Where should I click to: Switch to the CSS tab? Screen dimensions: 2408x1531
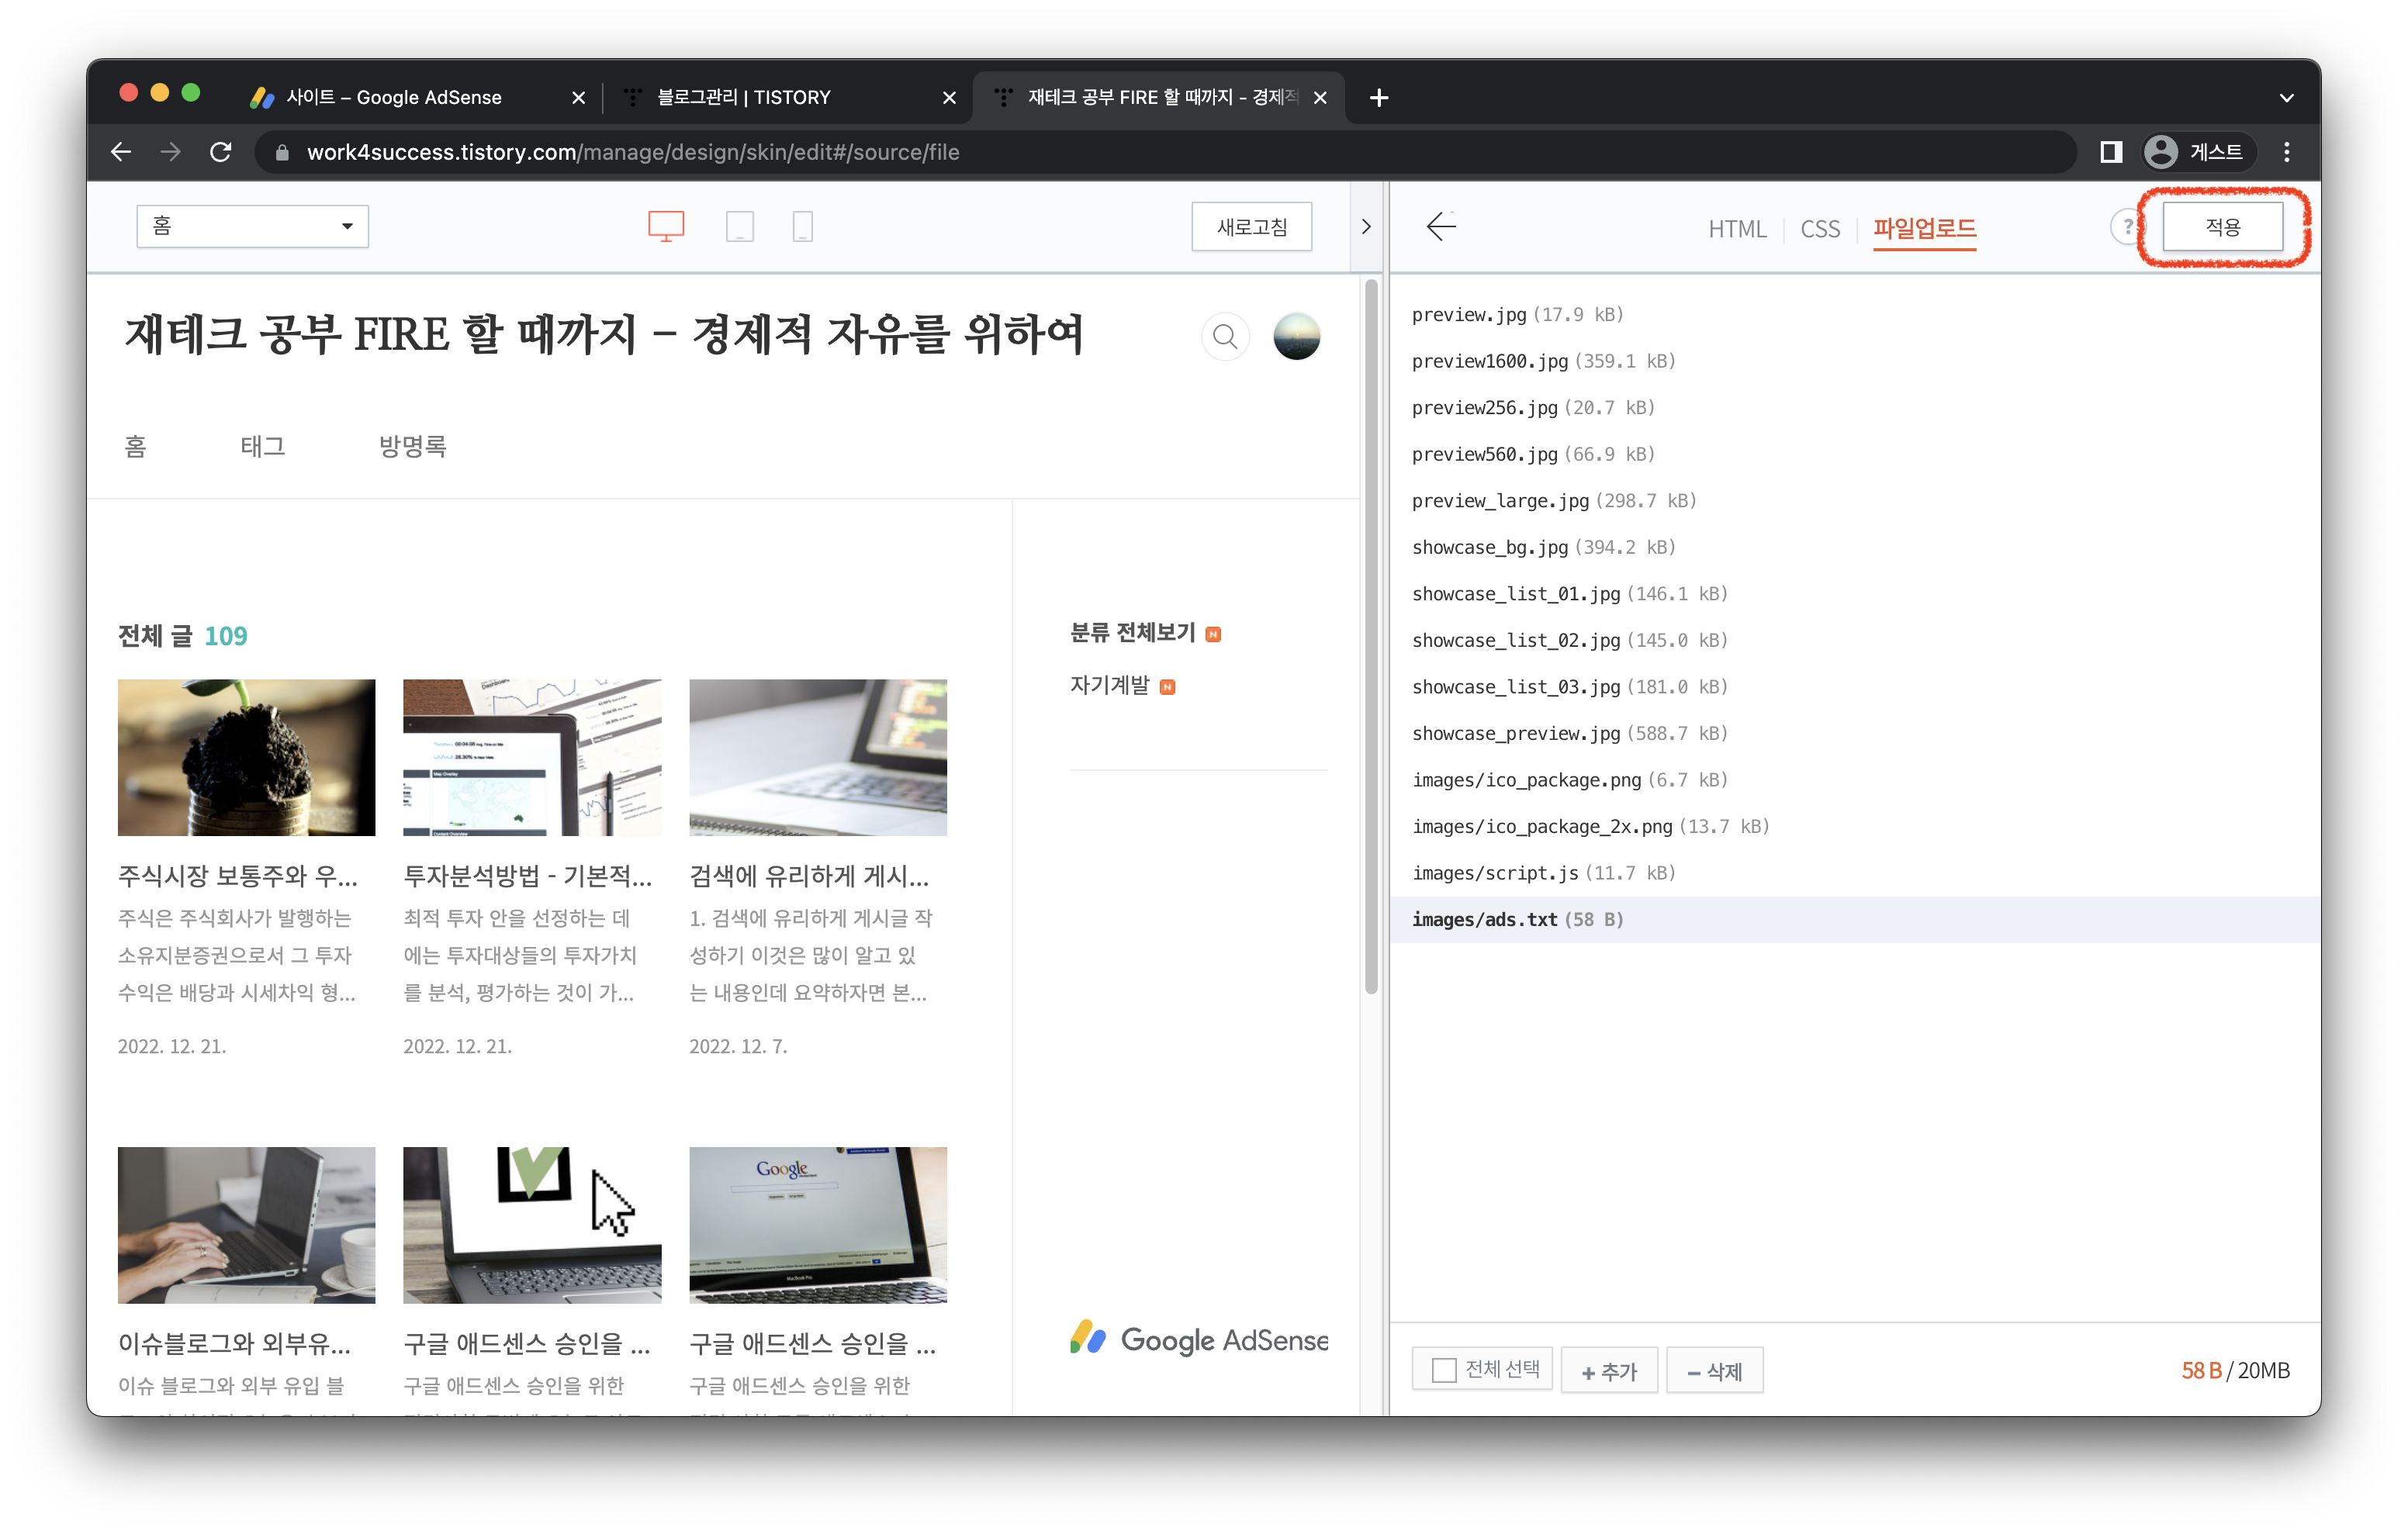click(x=1820, y=229)
